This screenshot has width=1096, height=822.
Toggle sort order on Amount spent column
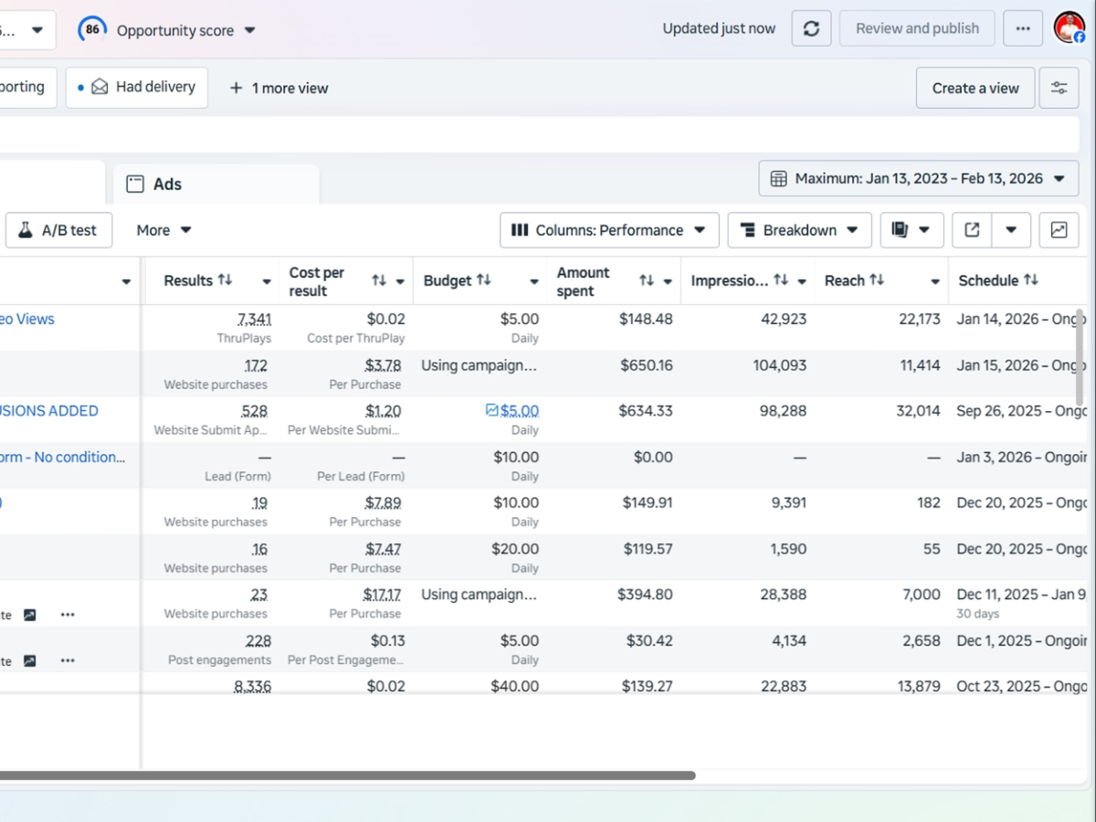coord(648,280)
